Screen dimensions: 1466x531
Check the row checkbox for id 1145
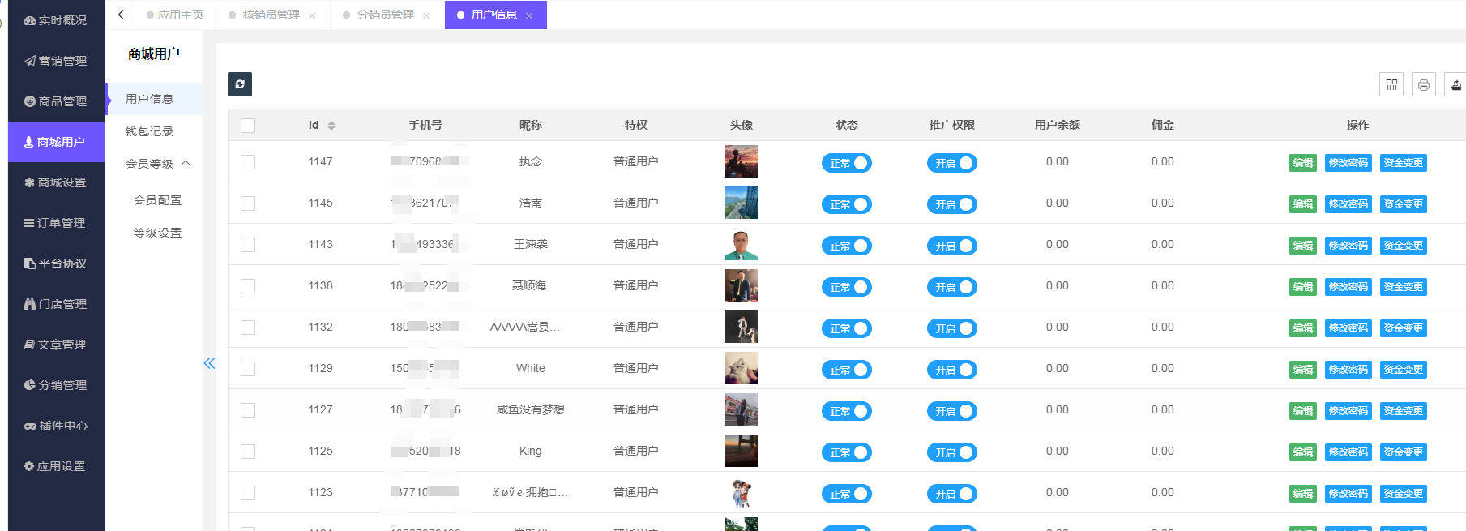248,203
